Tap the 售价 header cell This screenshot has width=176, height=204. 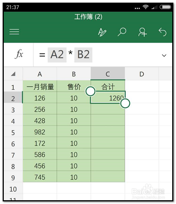click(x=74, y=86)
